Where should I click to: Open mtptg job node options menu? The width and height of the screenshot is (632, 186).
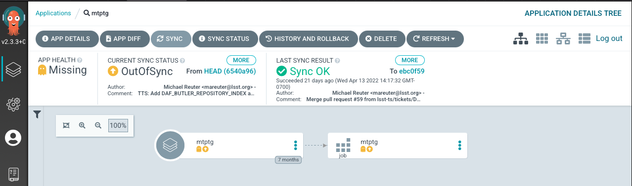click(459, 145)
